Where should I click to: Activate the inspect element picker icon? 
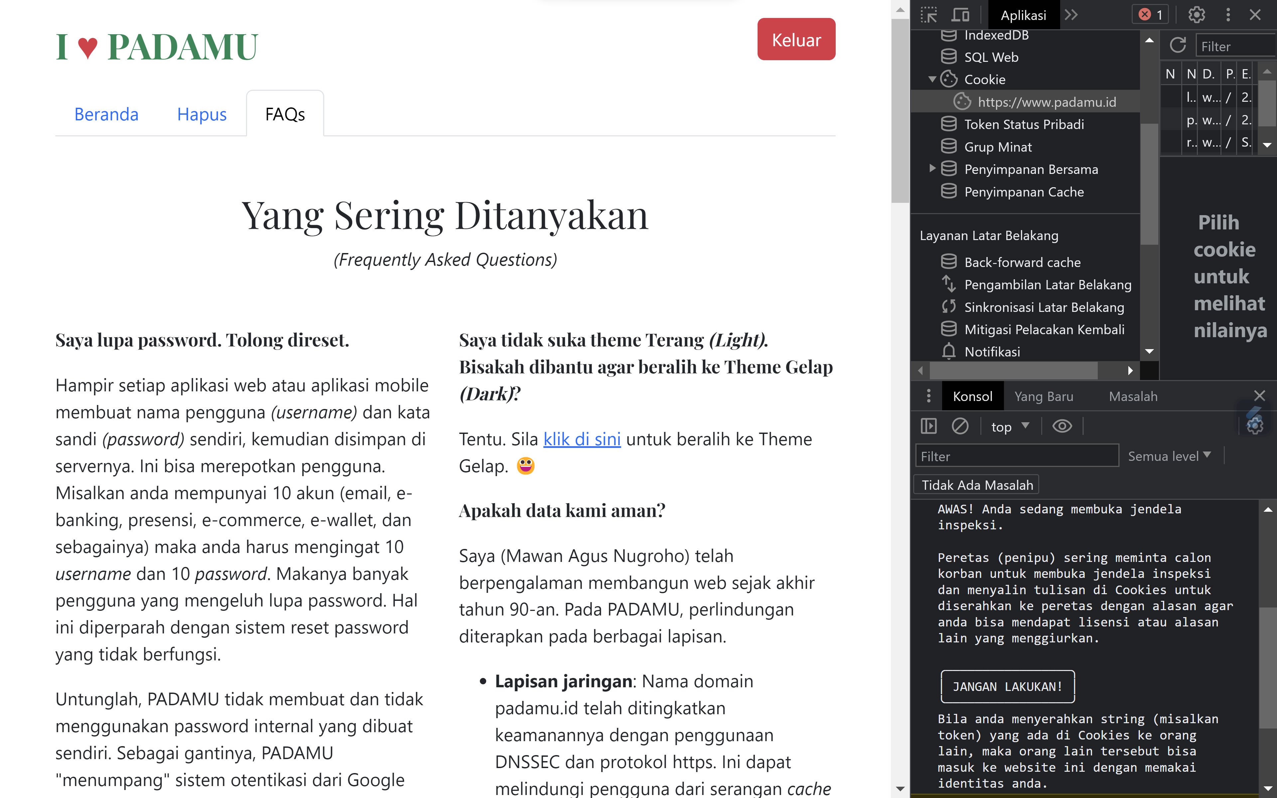pos(929,15)
